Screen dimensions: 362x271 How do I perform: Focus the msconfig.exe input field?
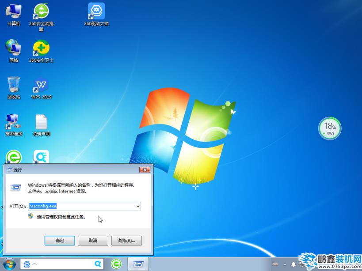(x=84, y=206)
